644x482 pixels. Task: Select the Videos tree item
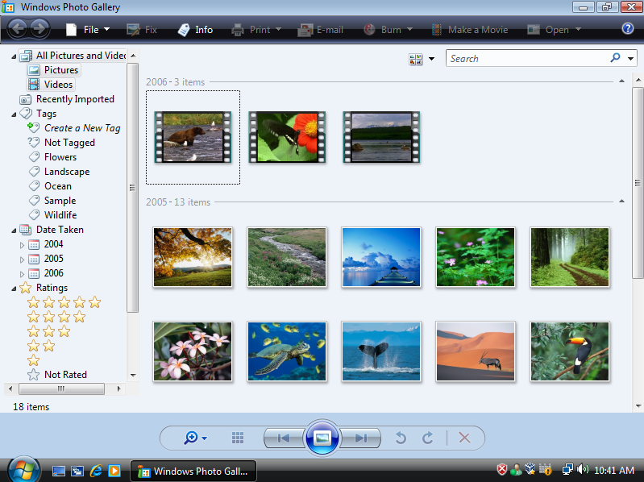(x=58, y=85)
